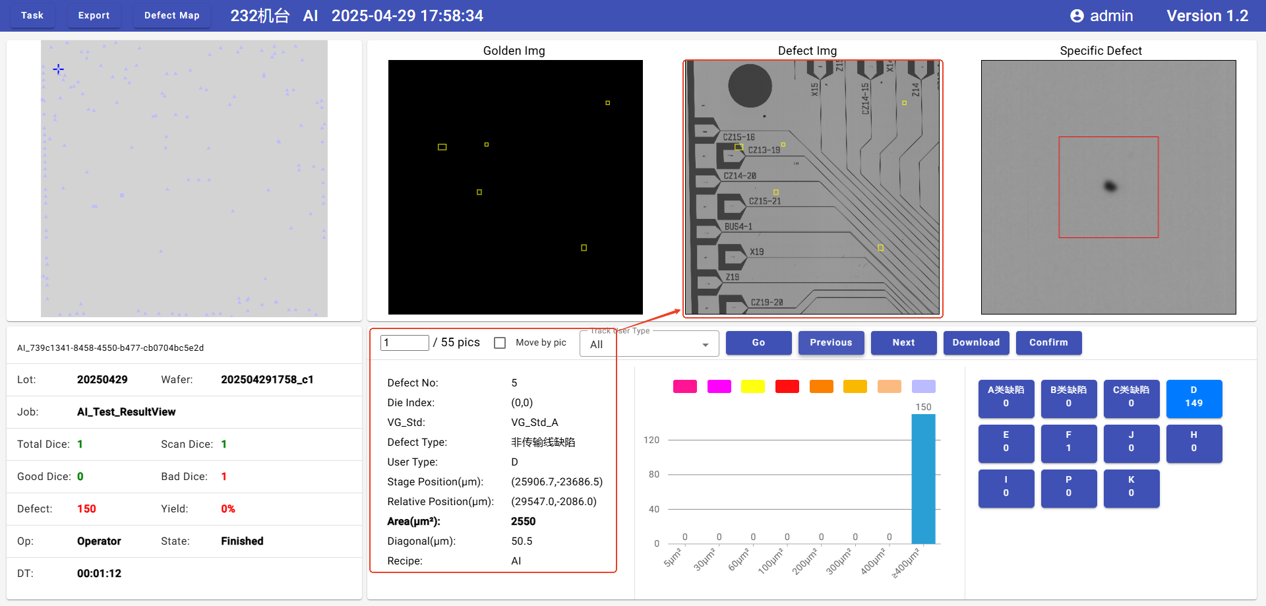Click the blue crosshair marker on wafer map

59,69
